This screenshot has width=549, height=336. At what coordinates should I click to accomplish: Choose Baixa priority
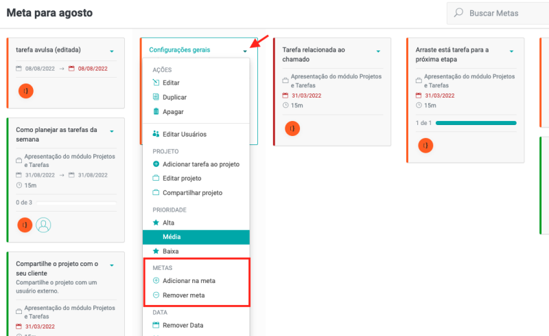170,251
